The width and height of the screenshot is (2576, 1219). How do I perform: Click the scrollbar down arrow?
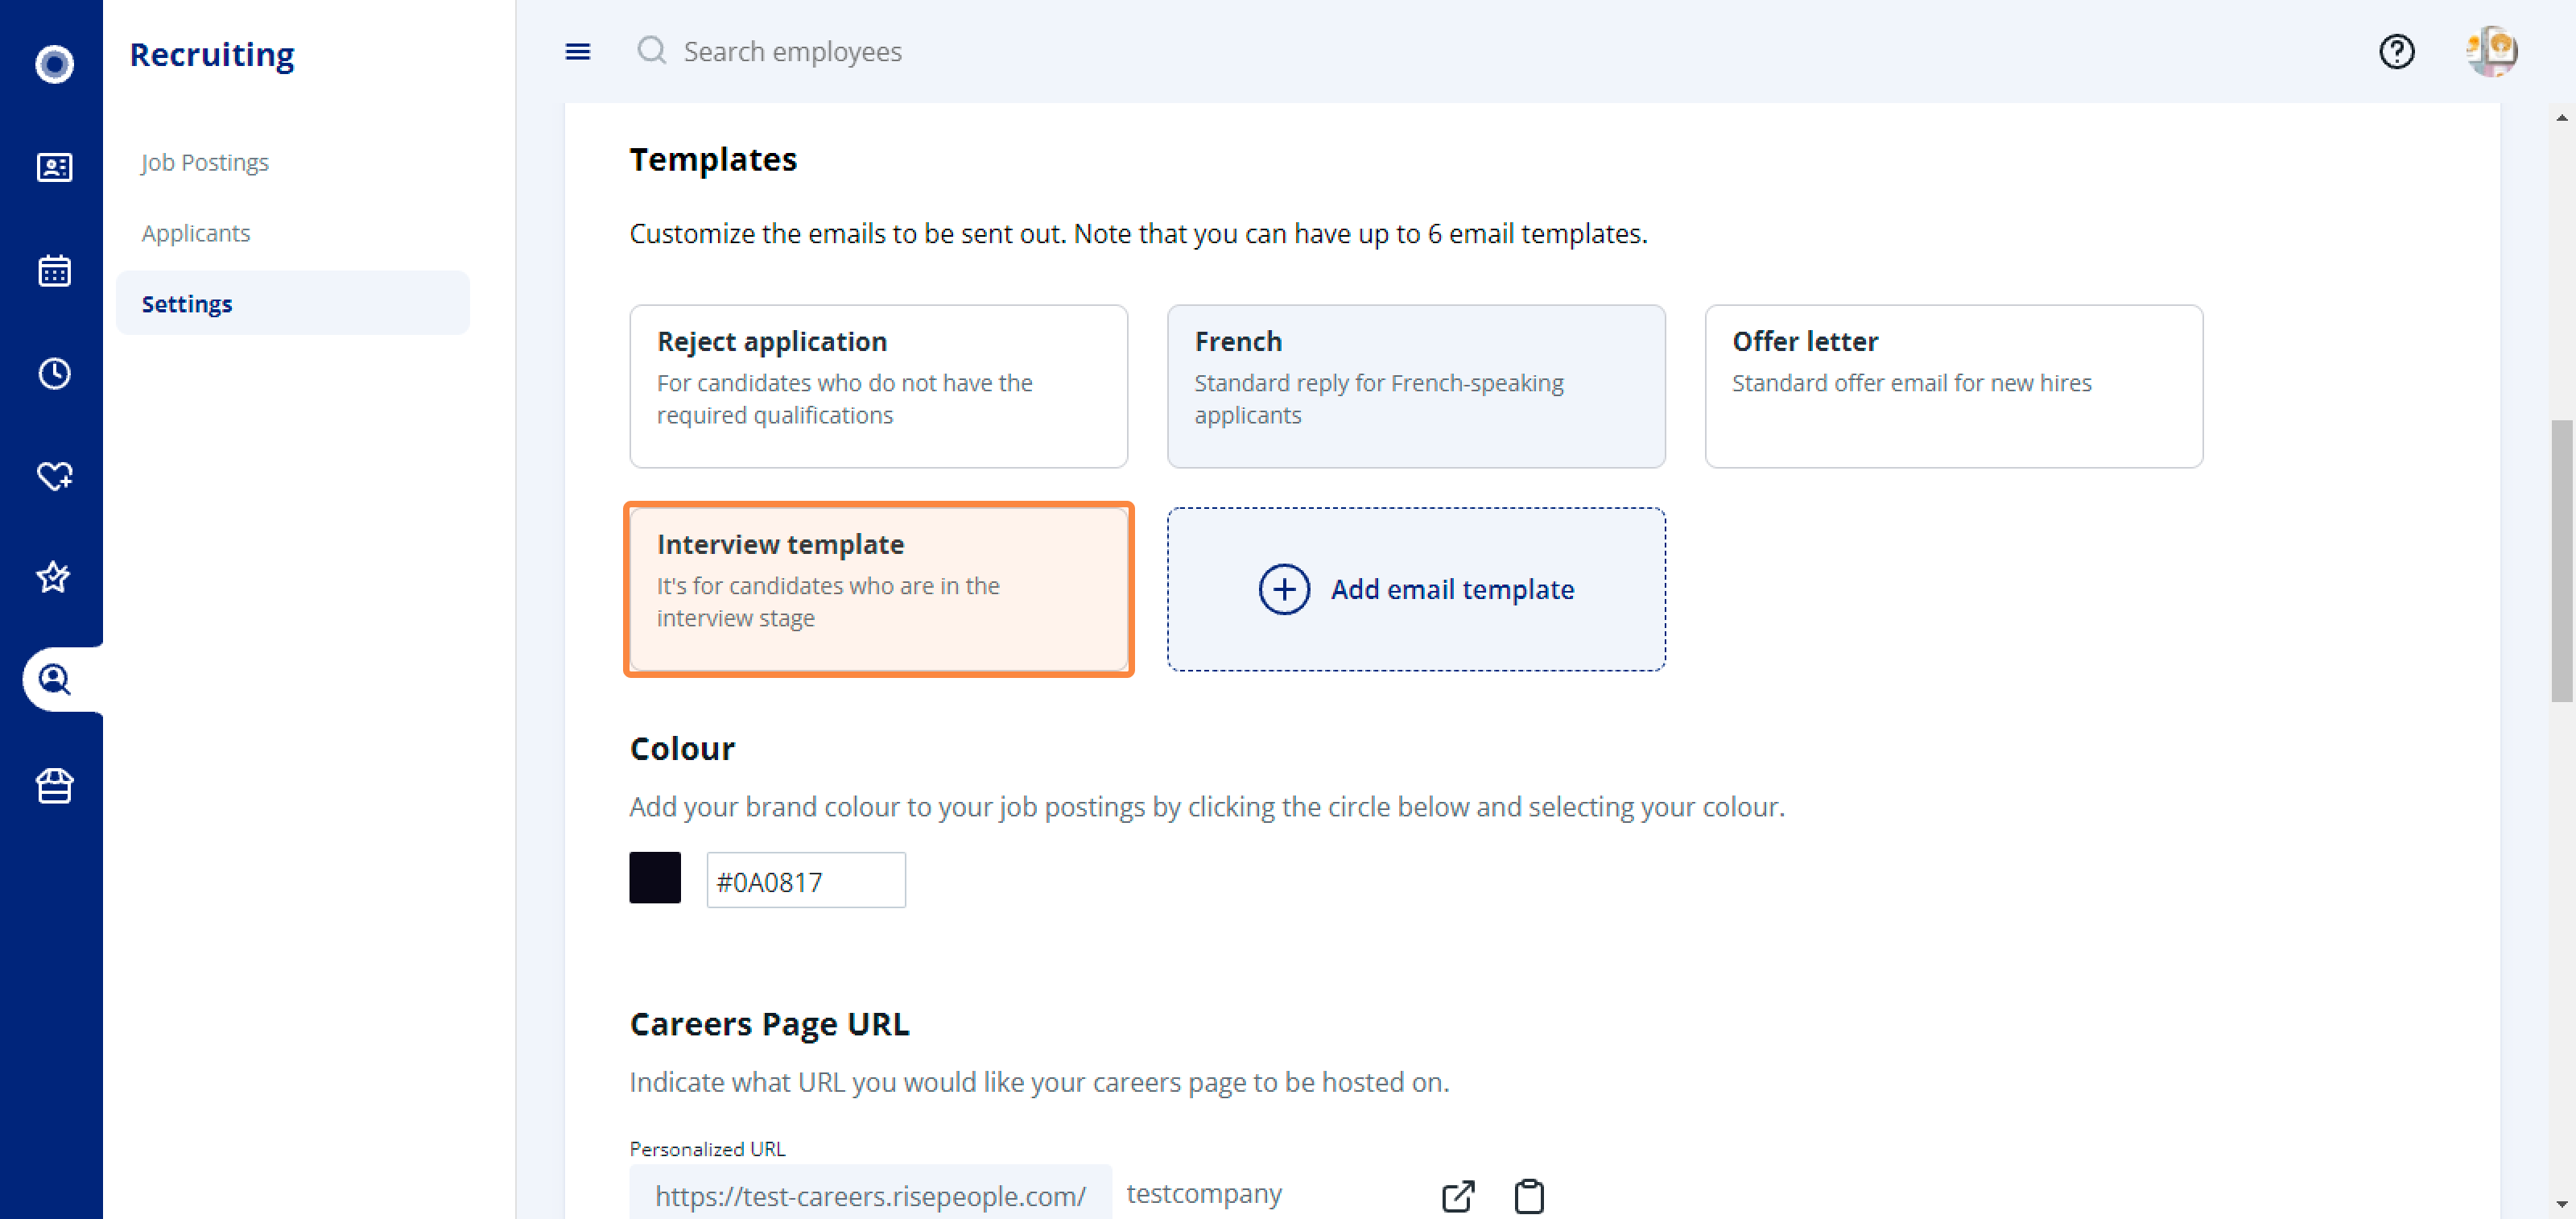click(2562, 1204)
